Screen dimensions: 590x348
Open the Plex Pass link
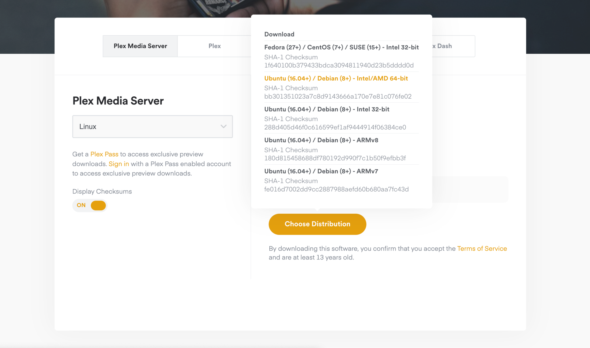(104, 154)
